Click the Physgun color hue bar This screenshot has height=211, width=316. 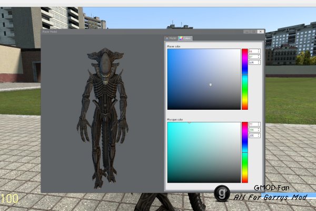245,152
